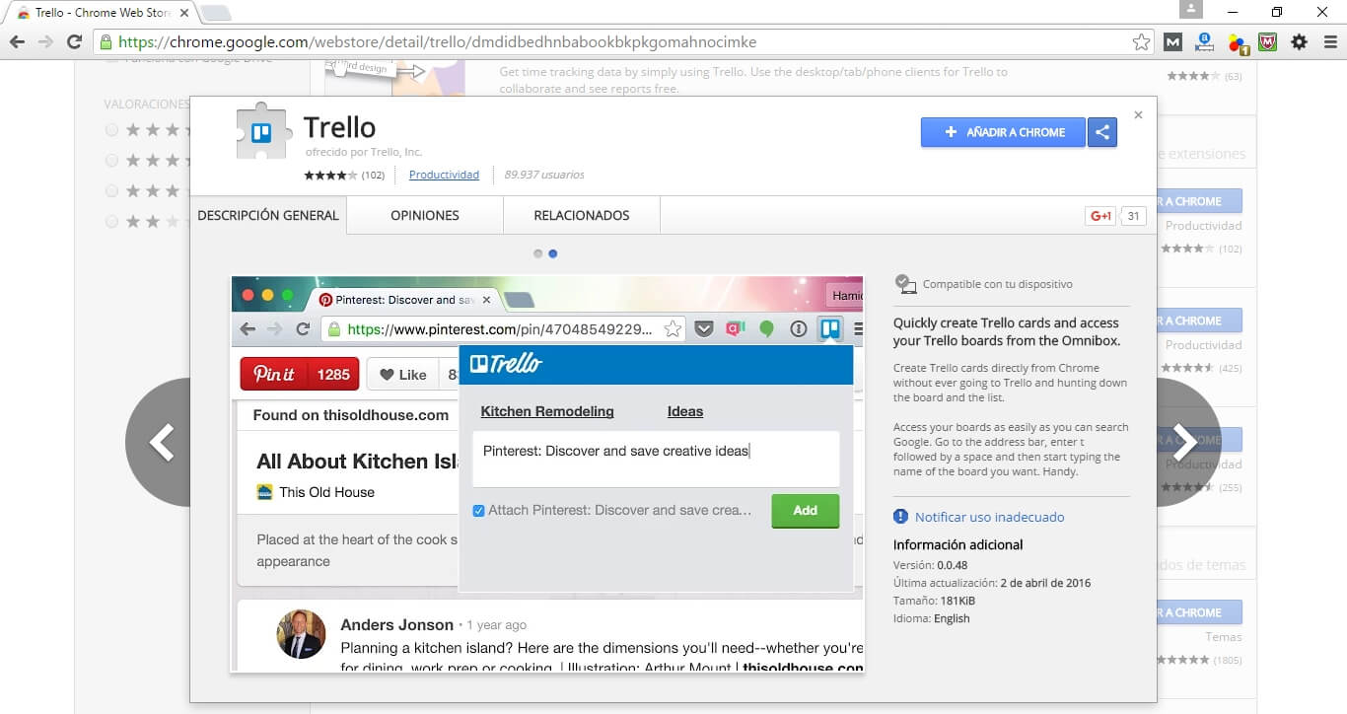
Task: Click inside the browser address bar
Action: (592, 42)
